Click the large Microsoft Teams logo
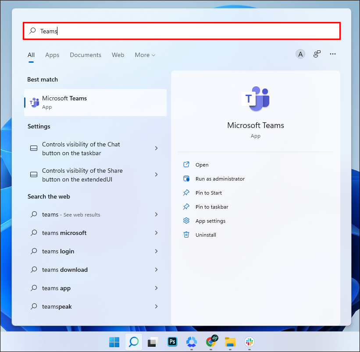The height and width of the screenshot is (352, 360). pyautogui.click(x=256, y=99)
